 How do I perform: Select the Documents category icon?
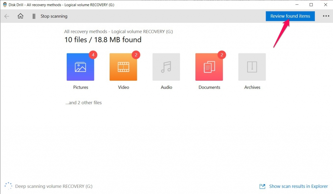coord(209,67)
